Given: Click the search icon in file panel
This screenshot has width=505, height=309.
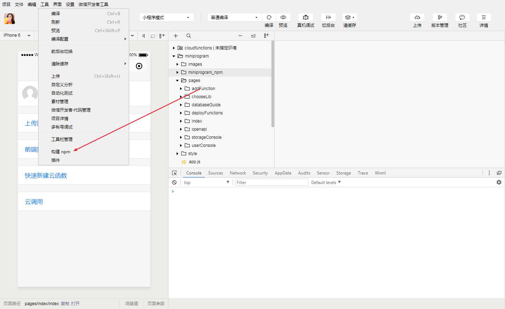Looking at the screenshot, I should [189, 36].
